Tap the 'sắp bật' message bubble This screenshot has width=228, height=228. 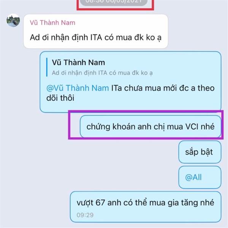pyautogui.click(x=200, y=152)
